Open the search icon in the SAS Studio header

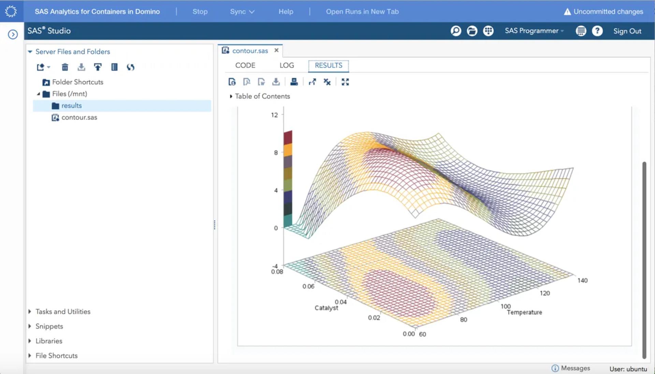click(x=456, y=31)
